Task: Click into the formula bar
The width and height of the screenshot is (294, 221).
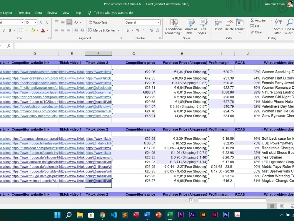Action: (x=154, y=46)
